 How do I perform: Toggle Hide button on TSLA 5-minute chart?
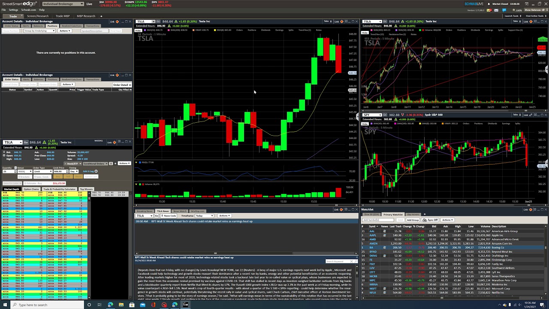[365, 33]
